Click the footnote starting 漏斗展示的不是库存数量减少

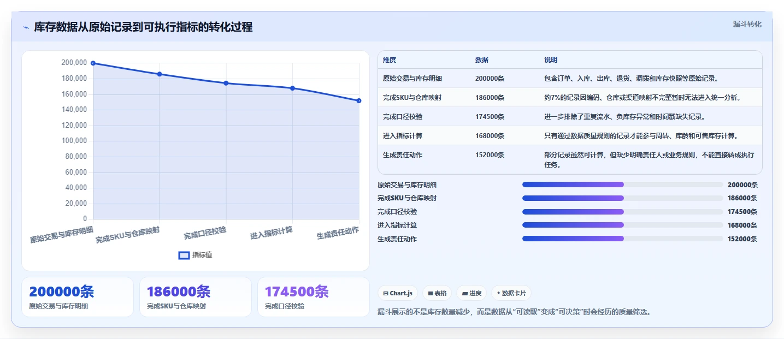click(514, 312)
